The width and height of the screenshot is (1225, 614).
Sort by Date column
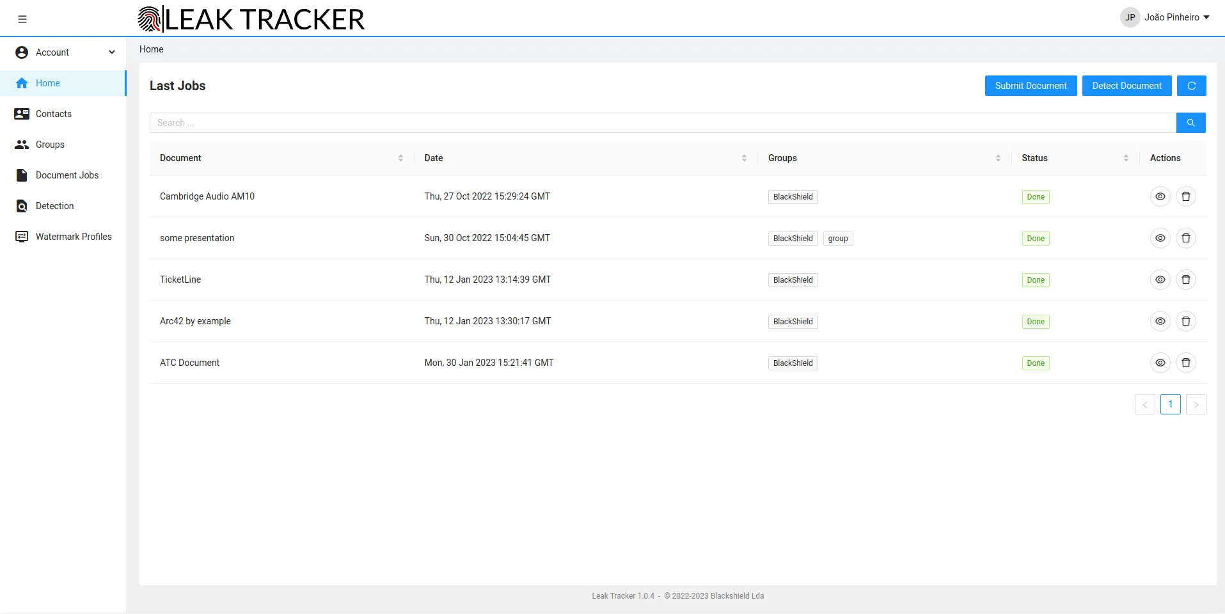click(x=744, y=158)
